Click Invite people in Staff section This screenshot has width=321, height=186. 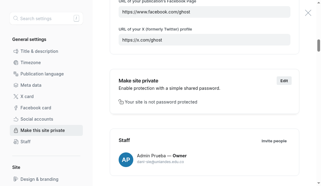[274, 141]
